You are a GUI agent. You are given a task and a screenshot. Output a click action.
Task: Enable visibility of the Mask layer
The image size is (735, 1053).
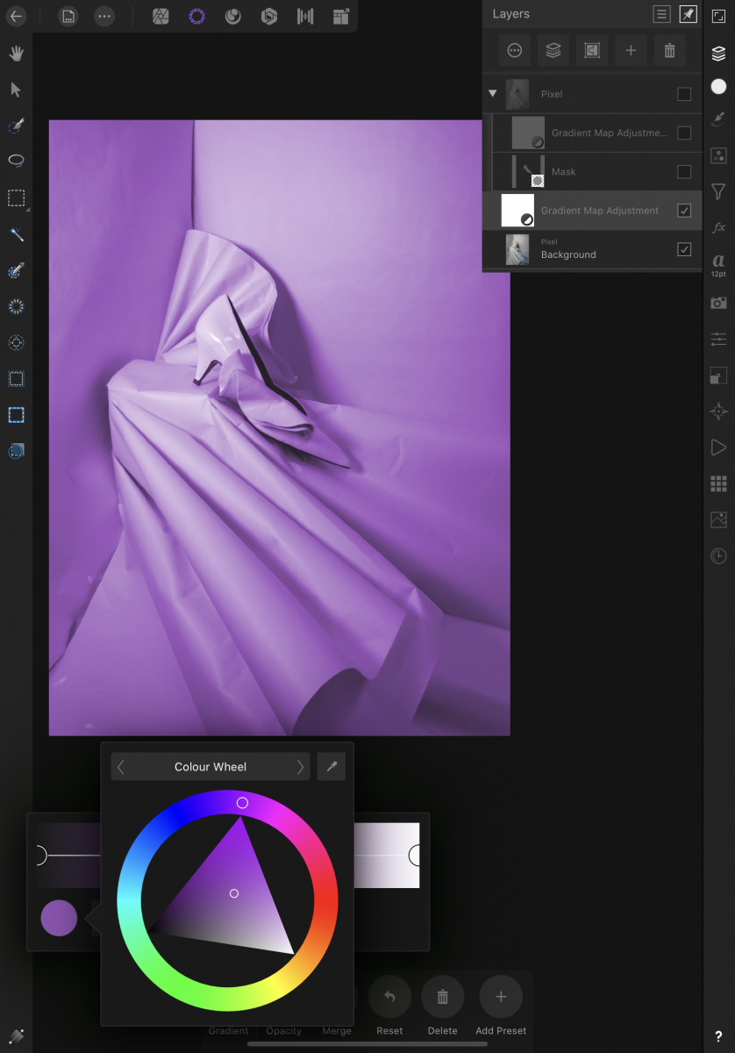click(x=684, y=172)
